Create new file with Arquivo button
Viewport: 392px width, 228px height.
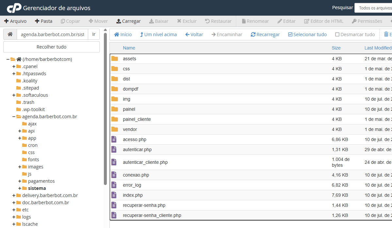coord(15,21)
